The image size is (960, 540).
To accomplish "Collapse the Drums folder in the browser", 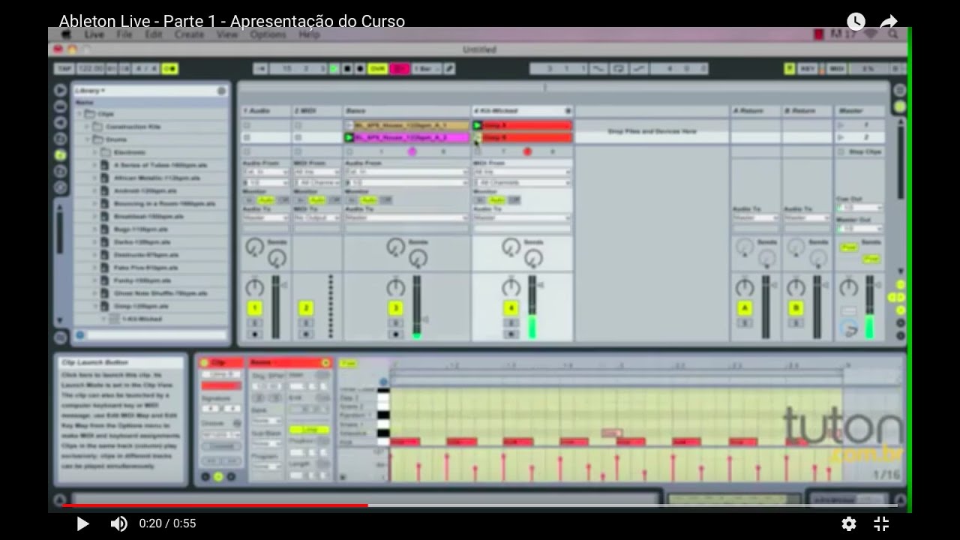I will click(87, 139).
